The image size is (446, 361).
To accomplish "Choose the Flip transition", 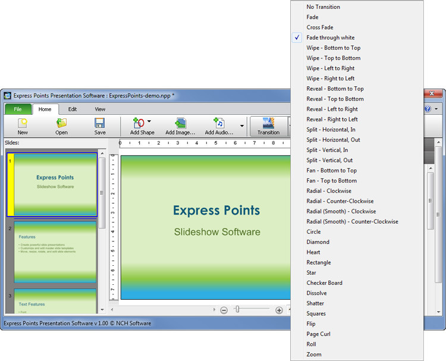I will [357, 324].
